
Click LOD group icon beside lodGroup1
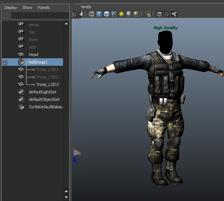pos(21,62)
